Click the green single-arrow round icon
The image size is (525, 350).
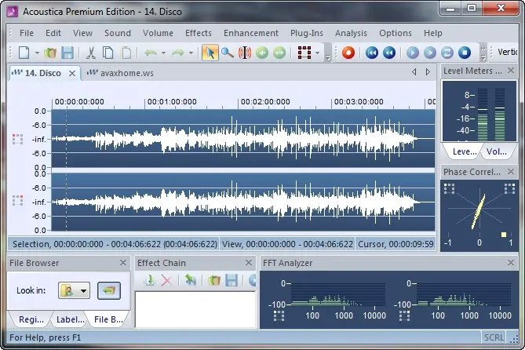pyautogui.click(x=262, y=53)
